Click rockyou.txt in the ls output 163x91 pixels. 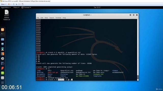tap(98, 74)
